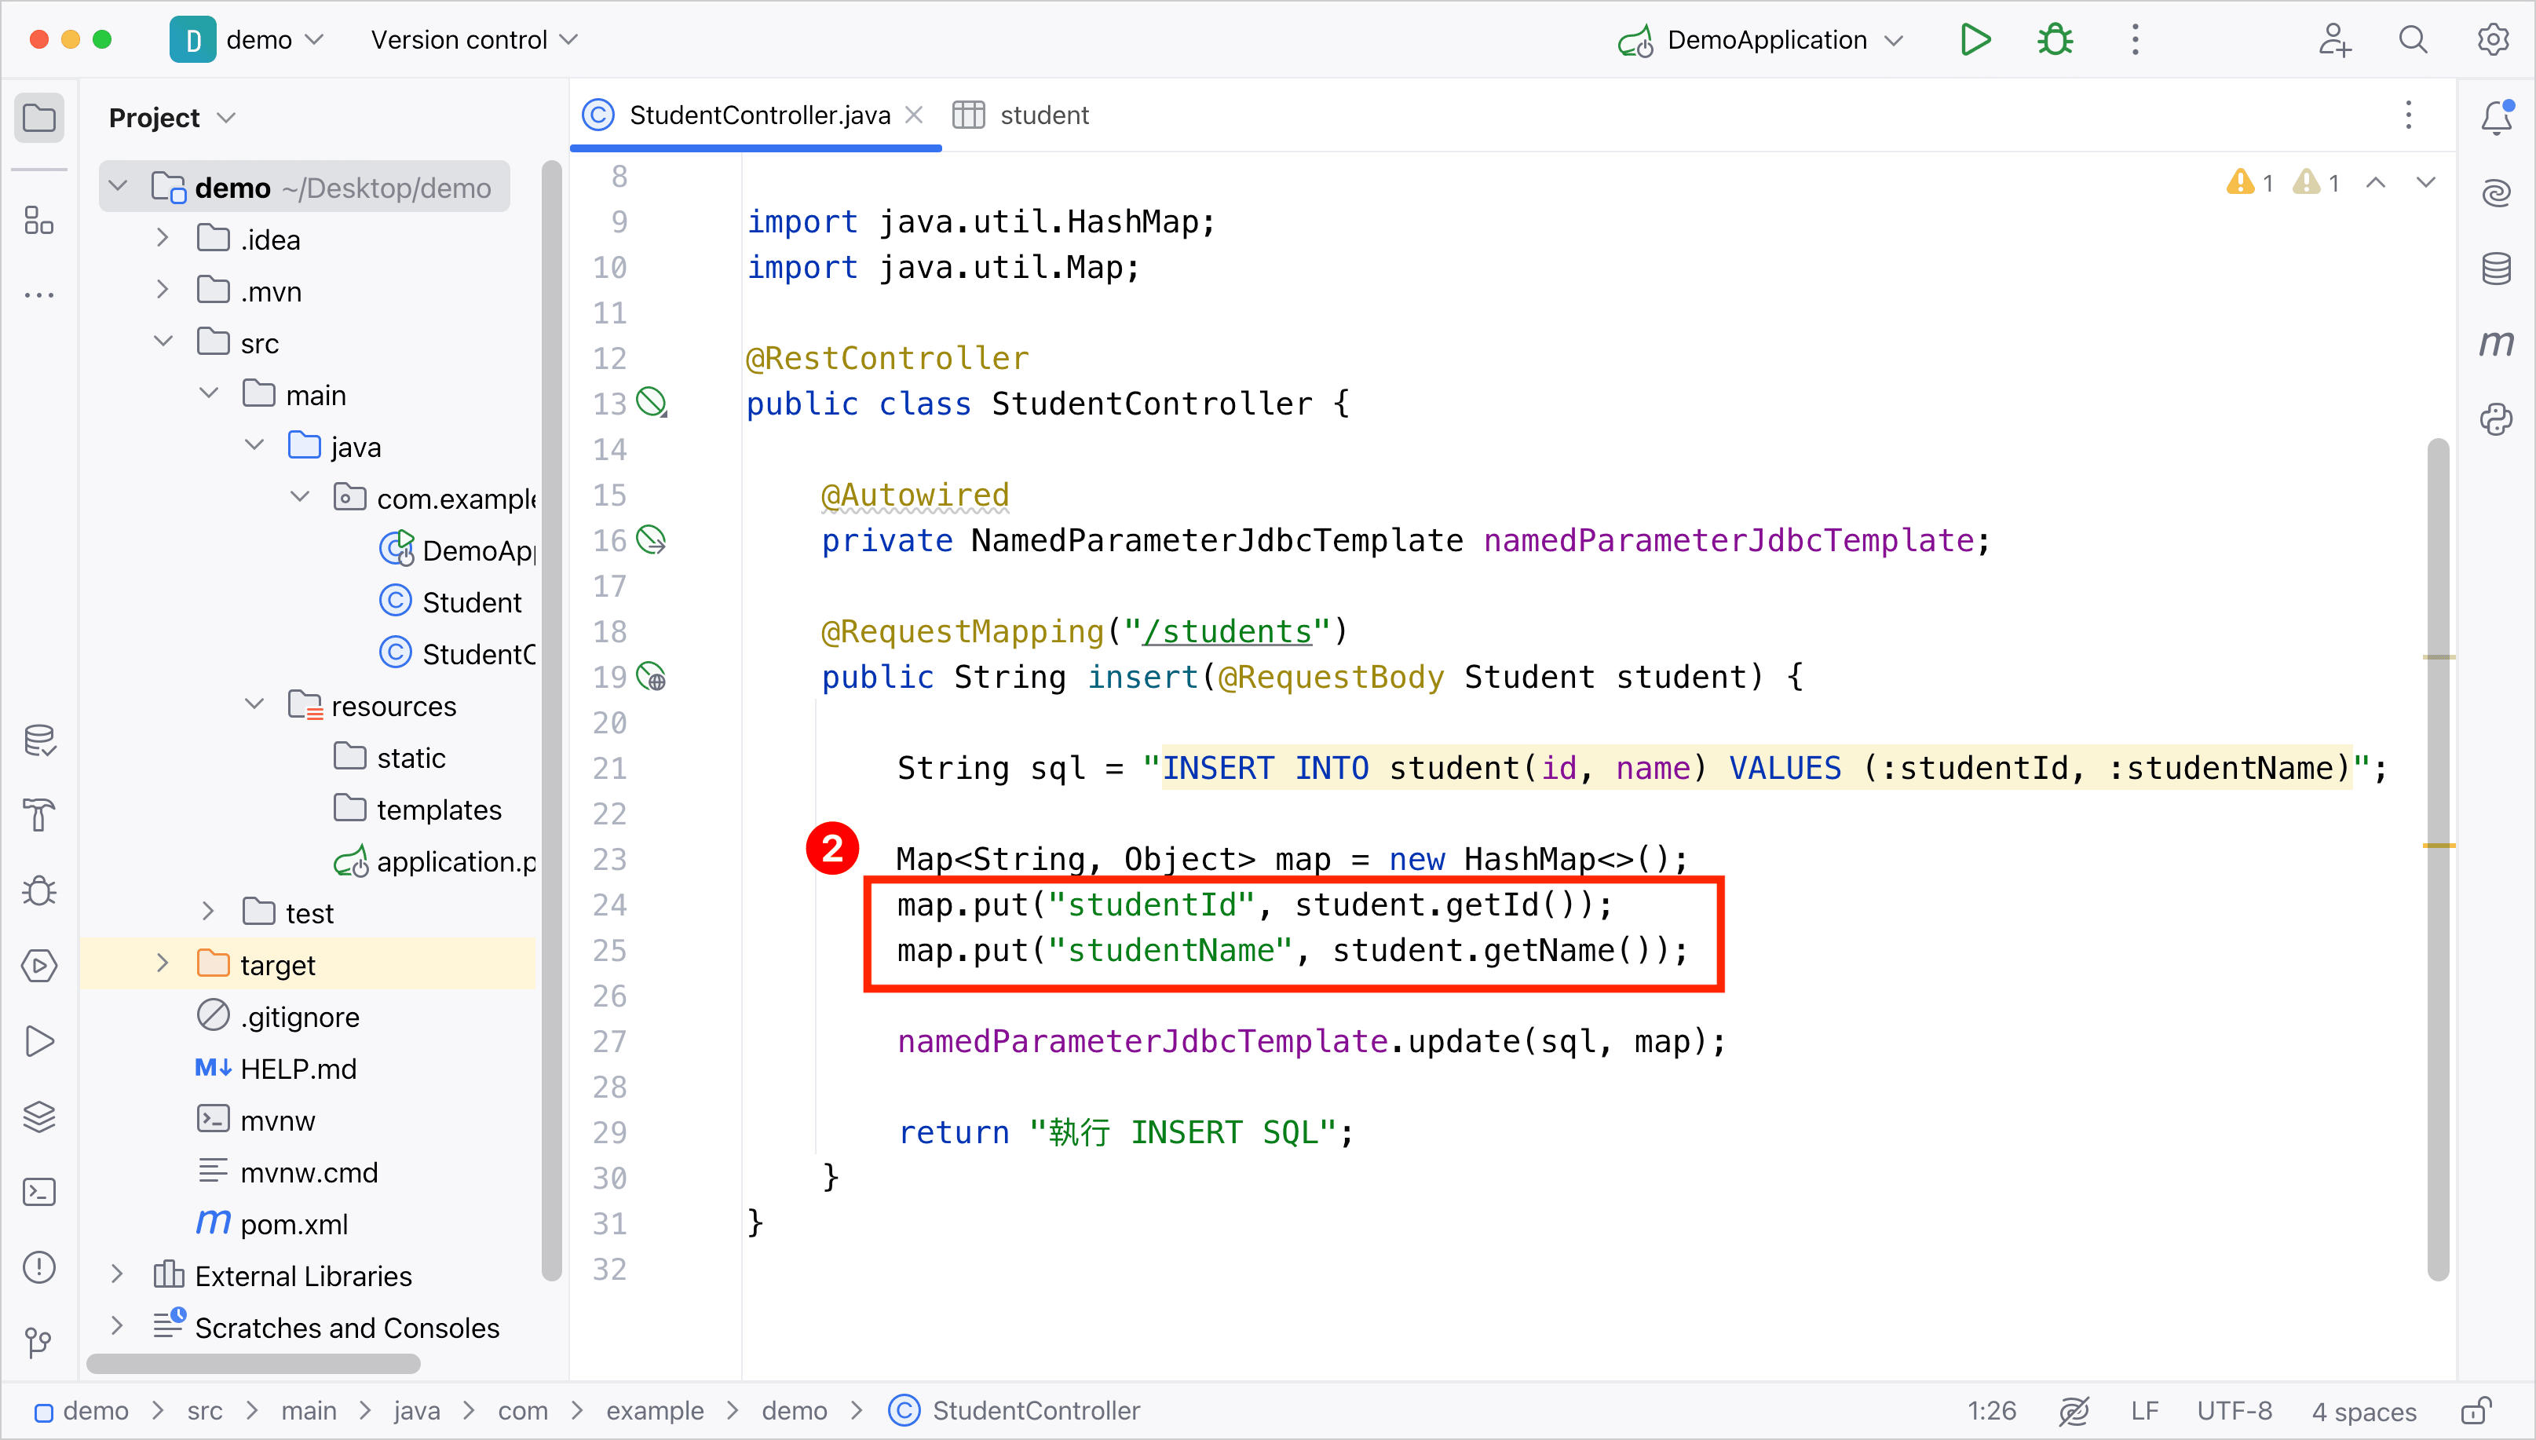Open the Terminal tool window icon
The height and width of the screenshot is (1440, 2536).
(x=39, y=1191)
